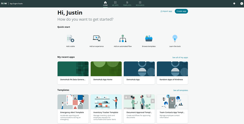Click 'Create workflows for approving documents' description
The image size is (244, 124).
(x=138, y=117)
